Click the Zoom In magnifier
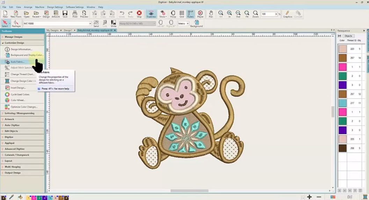 (230, 14)
